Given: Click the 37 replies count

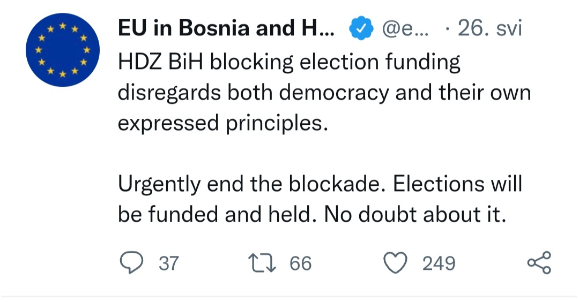Looking at the screenshot, I should (x=169, y=263).
